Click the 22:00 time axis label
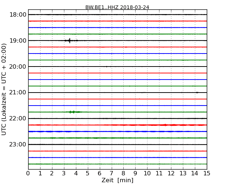The width and height of the screenshot is (235, 188). (18, 119)
